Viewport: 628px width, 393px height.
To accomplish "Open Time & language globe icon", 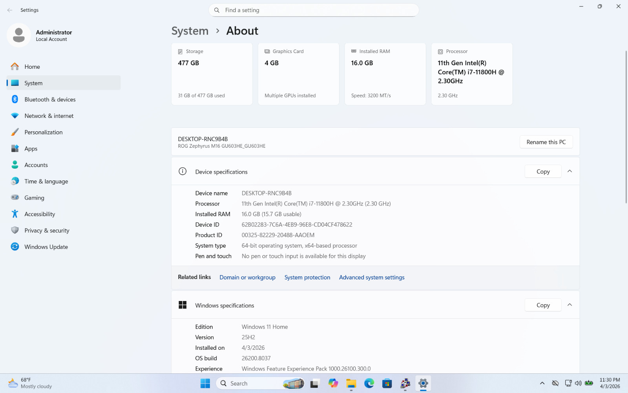I will [x=15, y=181].
